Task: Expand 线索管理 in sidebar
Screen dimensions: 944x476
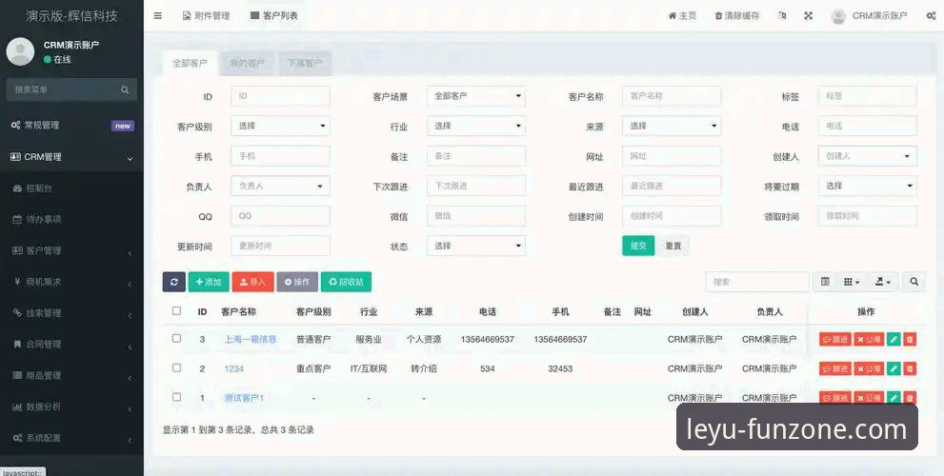Action: [71, 313]
